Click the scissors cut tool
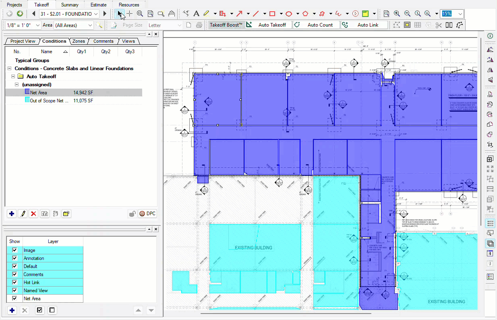Screen dimensions: 497x320 point(439,25)
